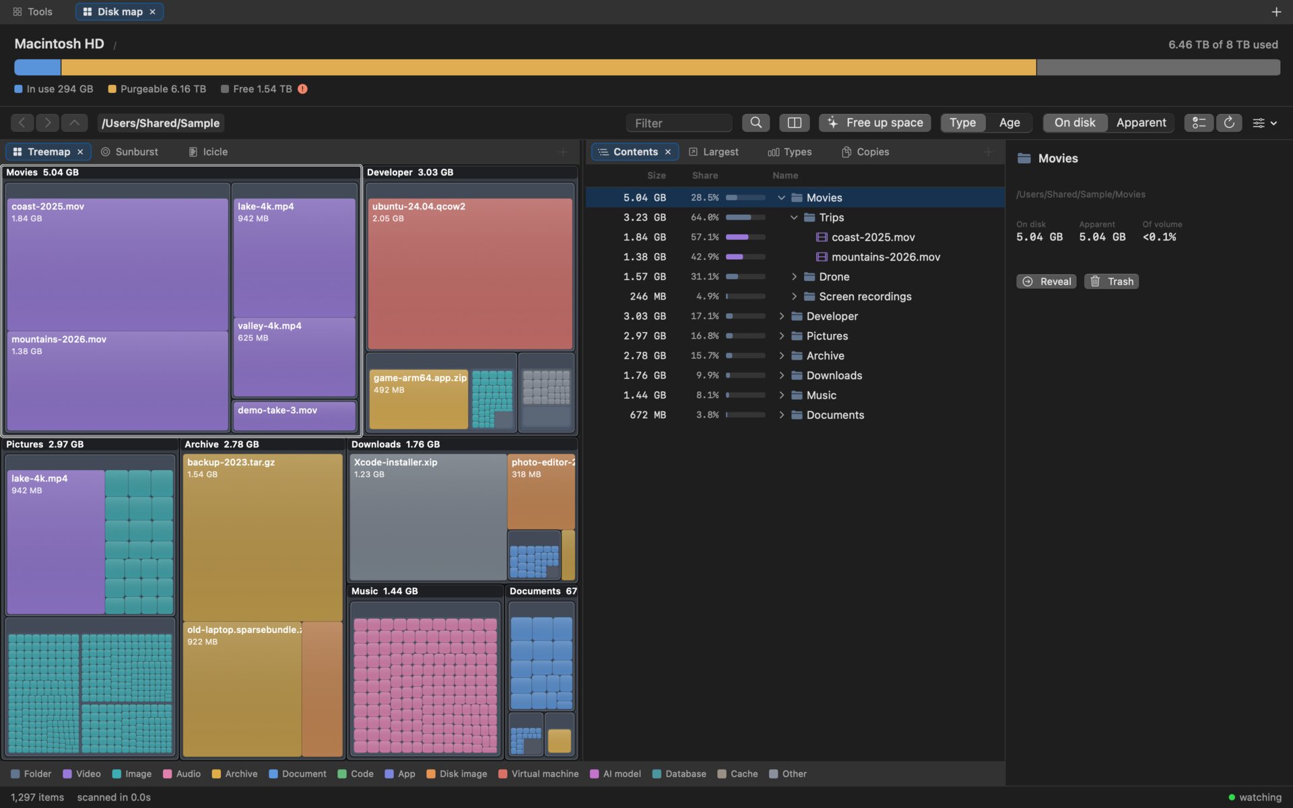This screenshot has height=808, width=1293.
Task: Reveal Movies in Finder
Action: [x=1046, y=281]
